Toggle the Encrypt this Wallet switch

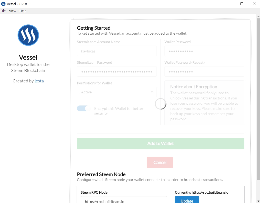pyautogui.click(x=84, y=109)
